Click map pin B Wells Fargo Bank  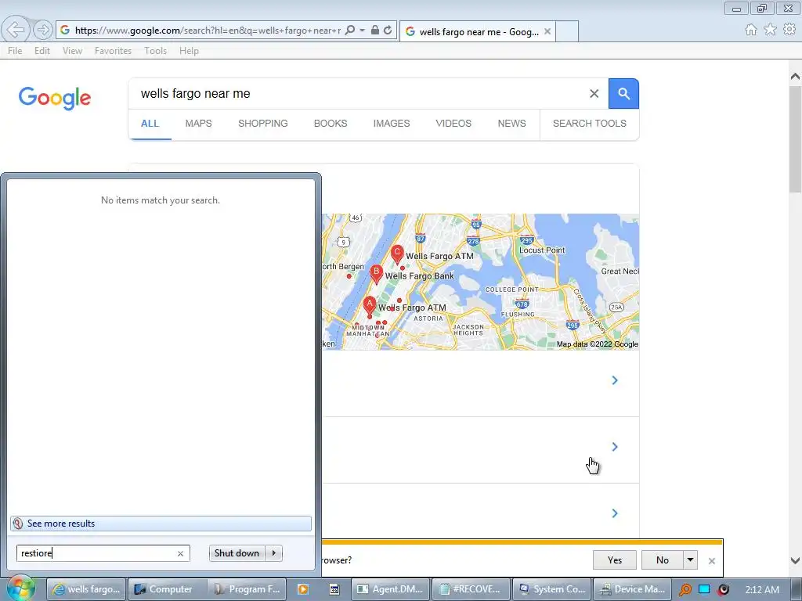(377, 274)
